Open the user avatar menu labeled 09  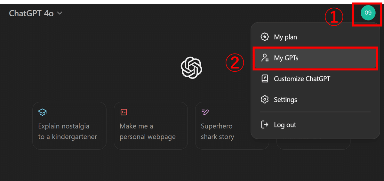(368, 13)
